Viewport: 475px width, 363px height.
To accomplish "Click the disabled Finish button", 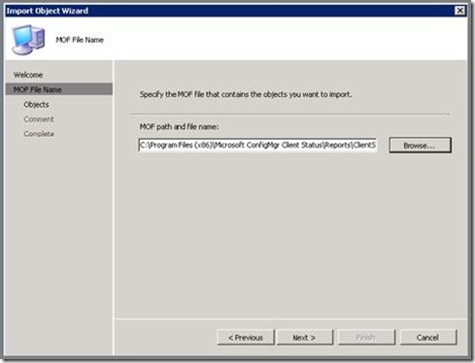I will (x=366, y=338).
